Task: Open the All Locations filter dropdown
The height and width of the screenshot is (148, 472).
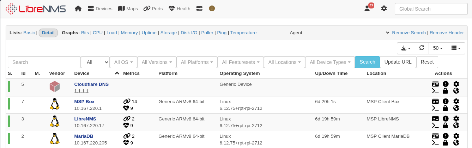Action: [284, 62]
